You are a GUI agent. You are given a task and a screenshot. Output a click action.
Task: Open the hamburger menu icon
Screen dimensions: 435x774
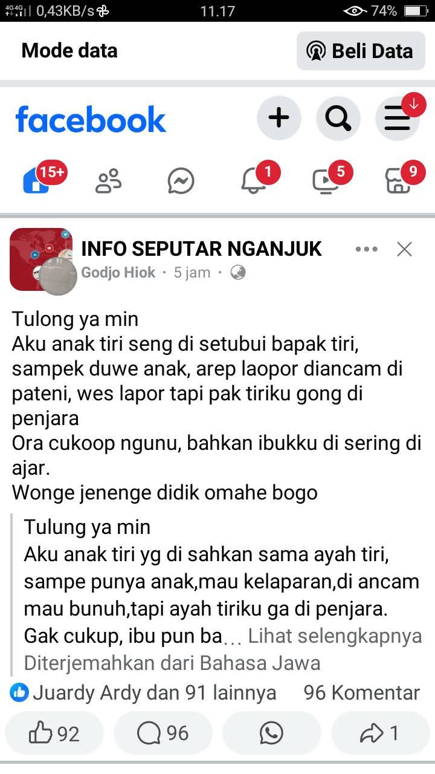(398, 118)
